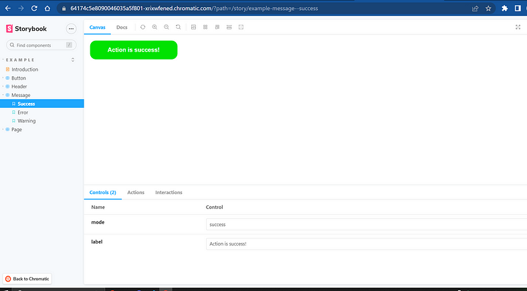This screenshot has width=527, height=291.
Task: Focus the Find components search box
Action: (x=41, y=45)
